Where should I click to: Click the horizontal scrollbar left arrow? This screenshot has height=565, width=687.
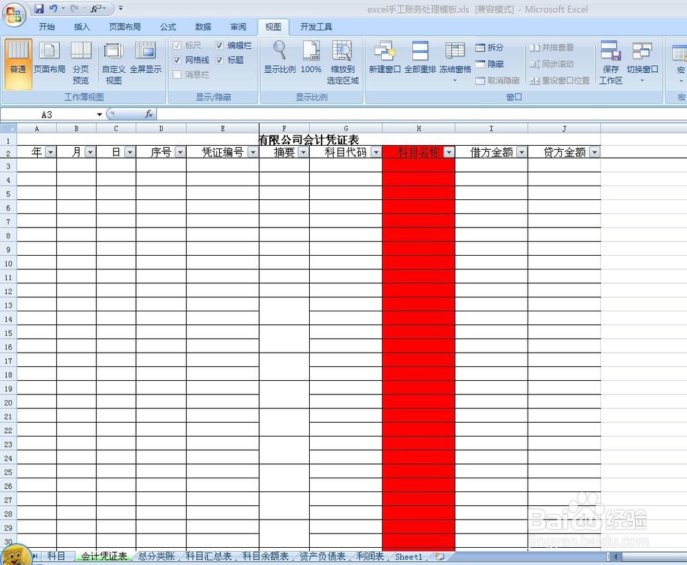[x=616, y=557]
